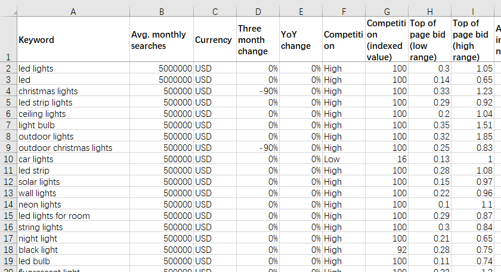501x272 pixels.
Task: Click the indexed value 92 cell
Action: 387,250
